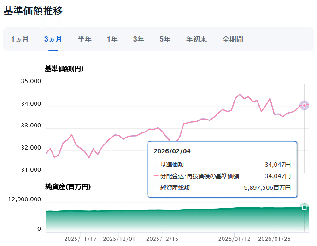Click the 2026/02/04 tooltip date
Screen dimensions: 317x246
pos(172,151)
